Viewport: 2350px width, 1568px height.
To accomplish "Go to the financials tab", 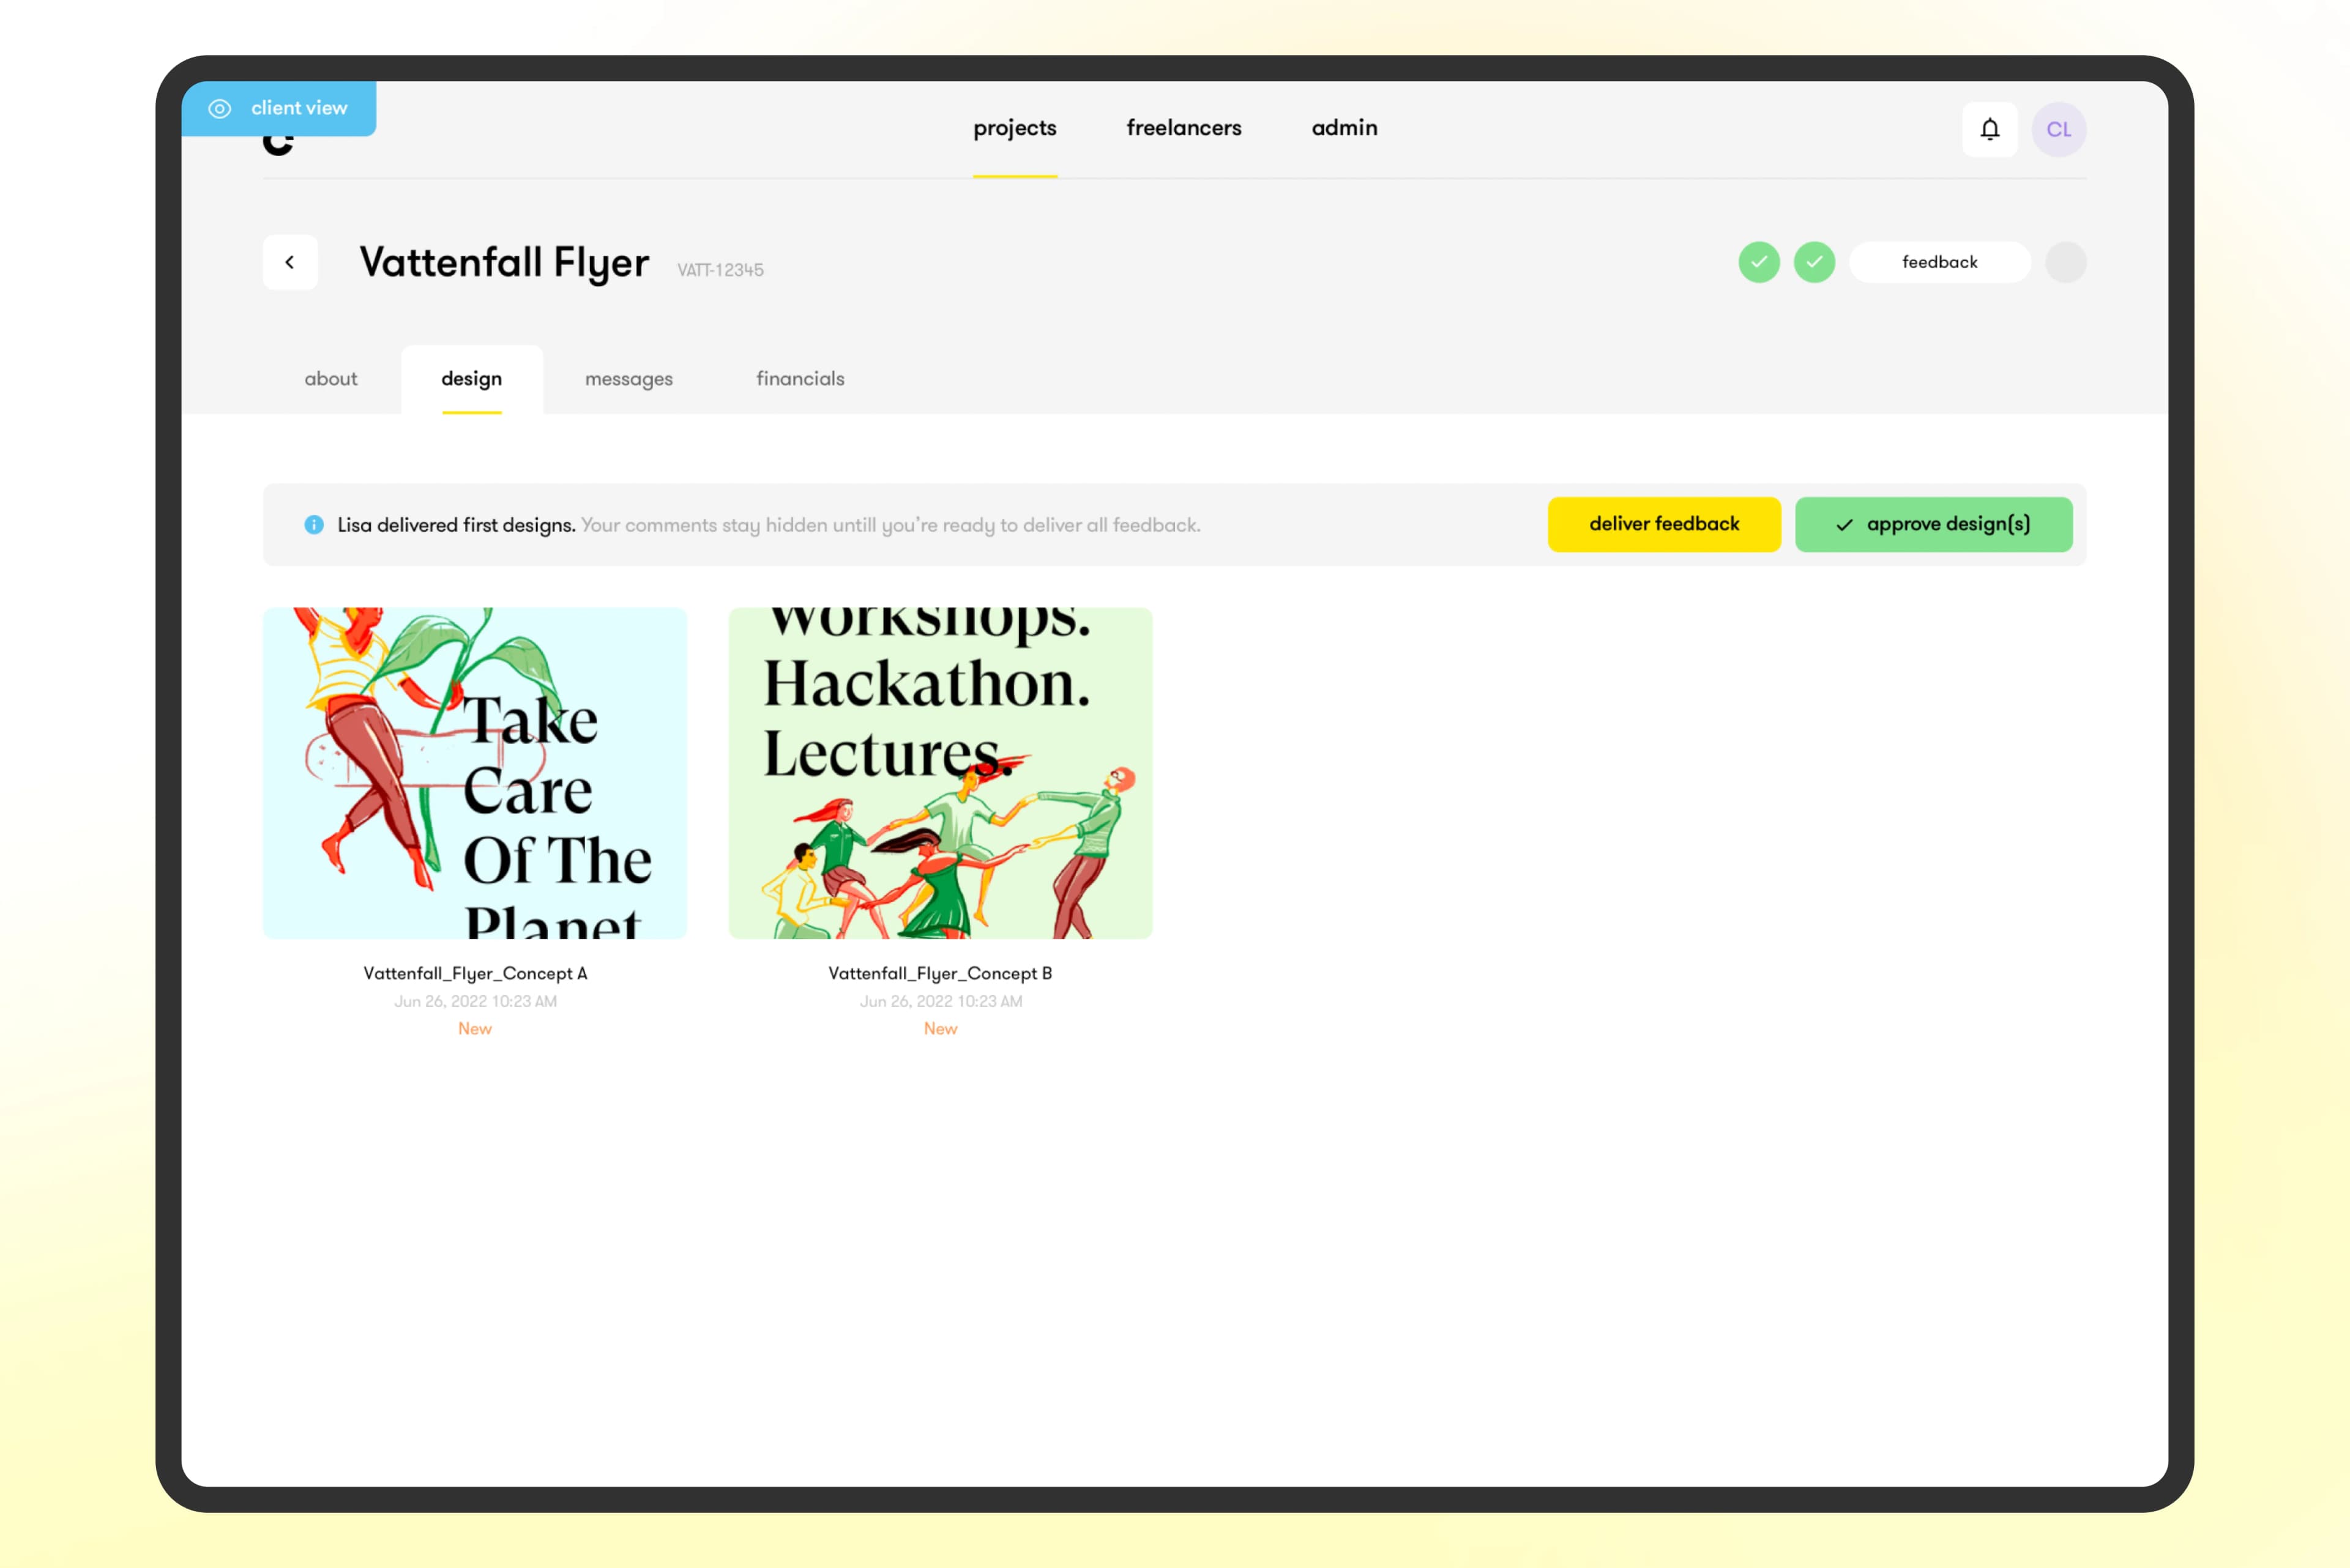I will pos(799,379).
